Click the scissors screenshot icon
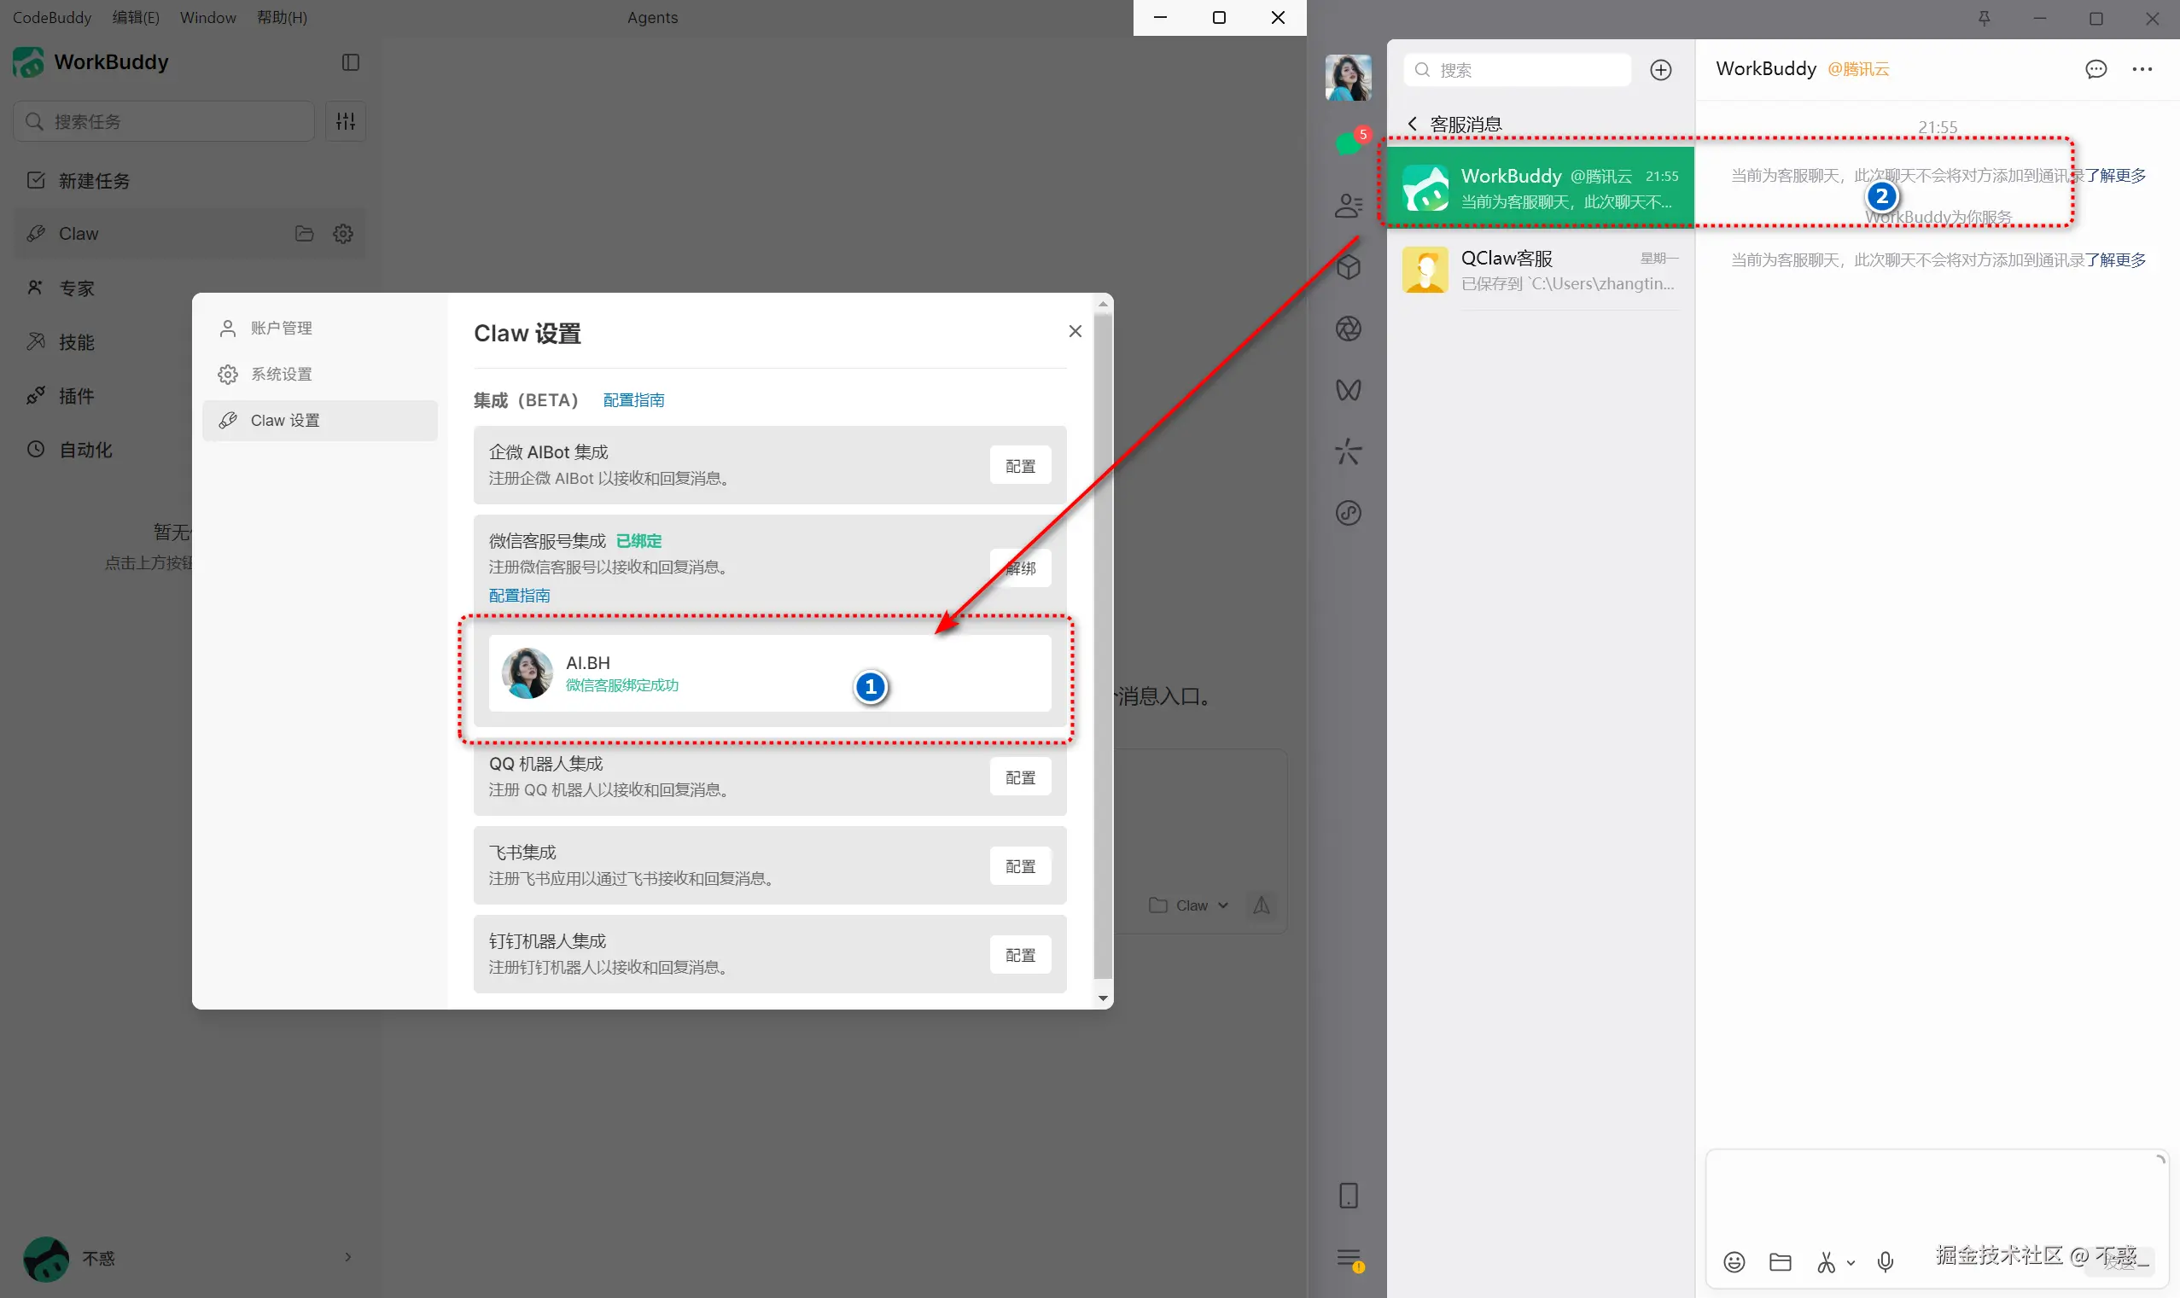Image resolution: width=2180 pixels, height=1298 pixels. (x=1825, y=1261)
